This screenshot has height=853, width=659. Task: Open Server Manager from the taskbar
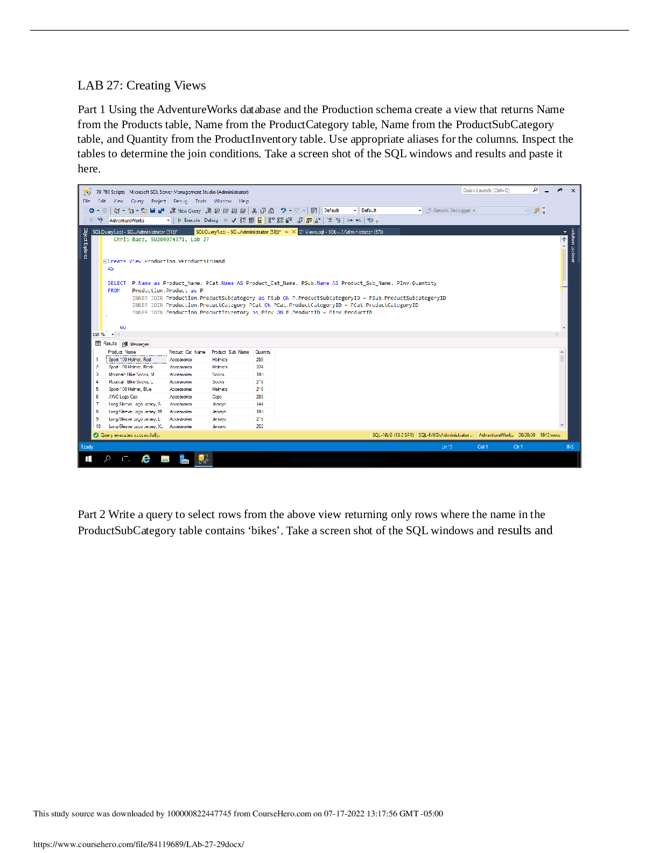click(x=184, y=459)
